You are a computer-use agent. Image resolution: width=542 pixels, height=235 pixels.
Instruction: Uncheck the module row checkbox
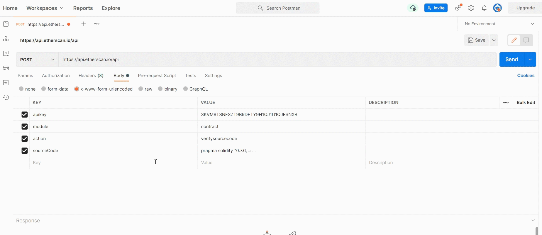(25, 127)
